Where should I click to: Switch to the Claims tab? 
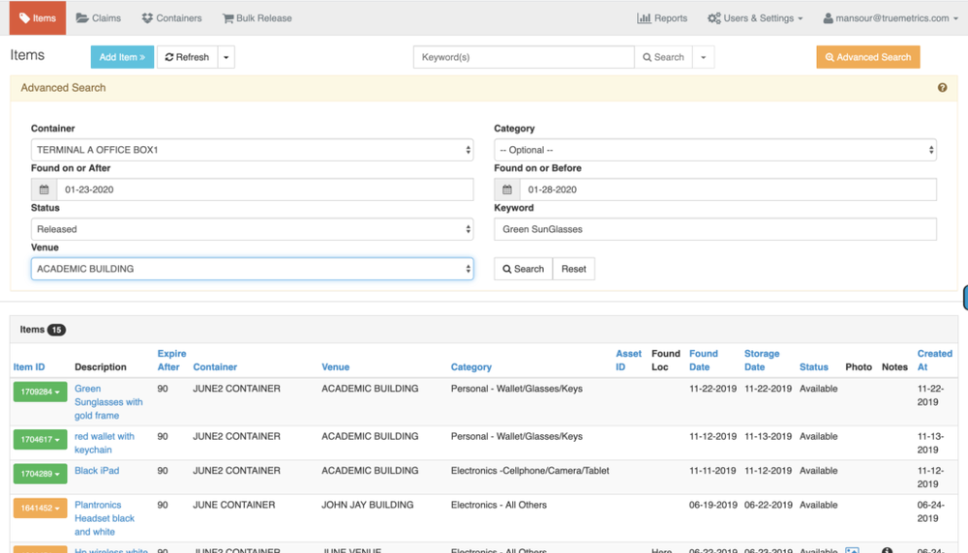click(99, 18)
